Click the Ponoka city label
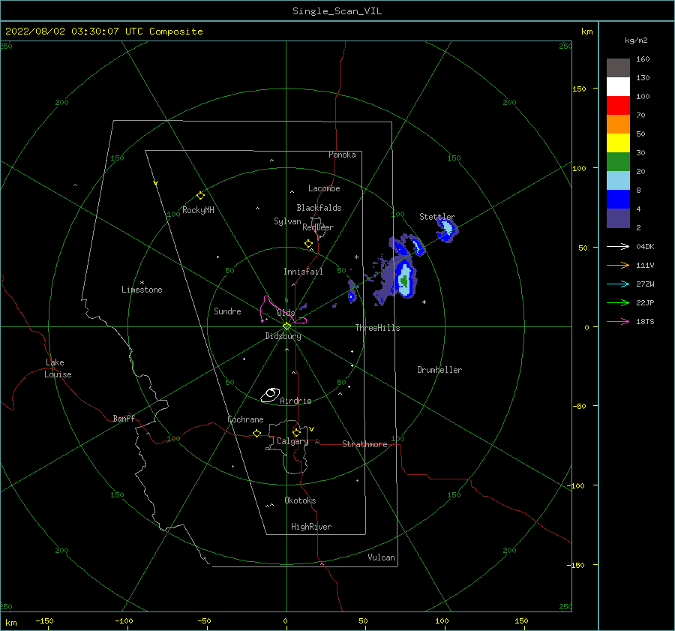The height and width of the screenshot is (631, 675). [342, 155]
